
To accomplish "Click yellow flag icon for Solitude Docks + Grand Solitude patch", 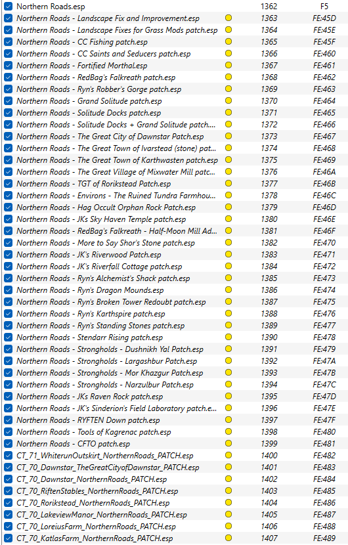I will [228, 125].
